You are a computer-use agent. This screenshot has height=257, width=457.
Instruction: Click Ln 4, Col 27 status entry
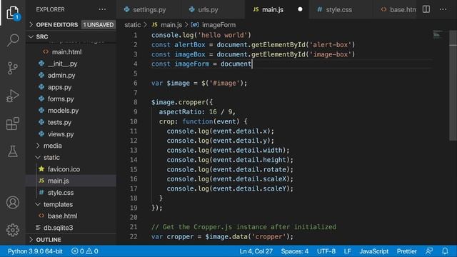[256, 251]
